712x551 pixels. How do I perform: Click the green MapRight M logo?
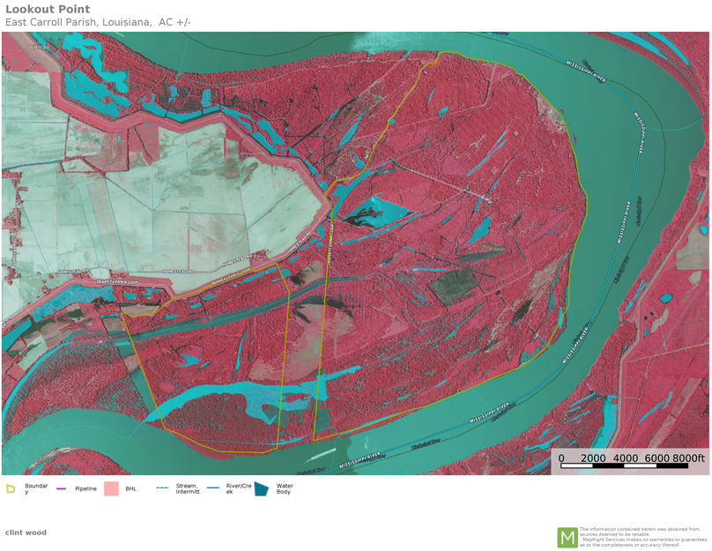point(567,537)
